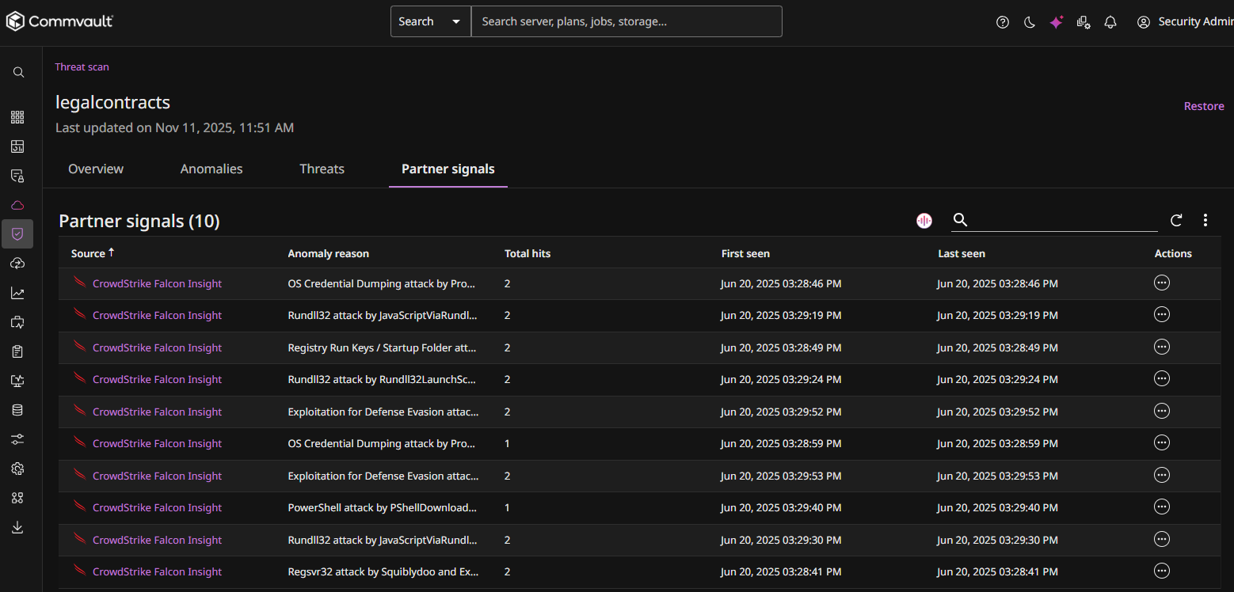Click the Total hits column header

(527, 253)
